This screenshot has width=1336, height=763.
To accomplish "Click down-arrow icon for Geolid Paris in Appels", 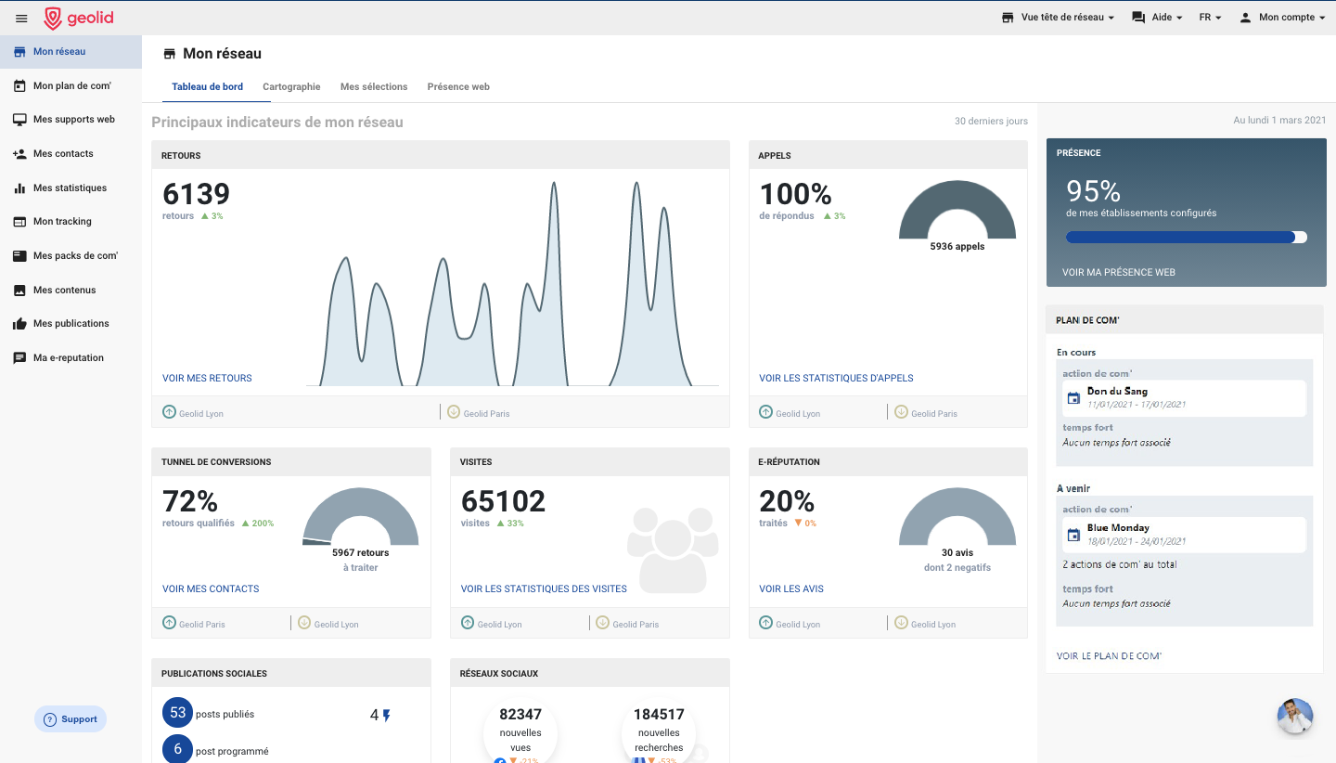I will [x=901, y=411].
